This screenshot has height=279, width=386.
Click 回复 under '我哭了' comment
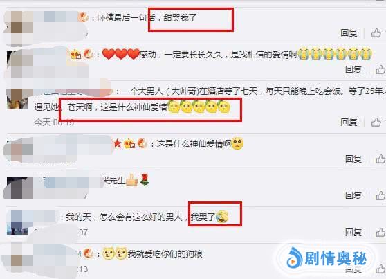coord(353,232)
